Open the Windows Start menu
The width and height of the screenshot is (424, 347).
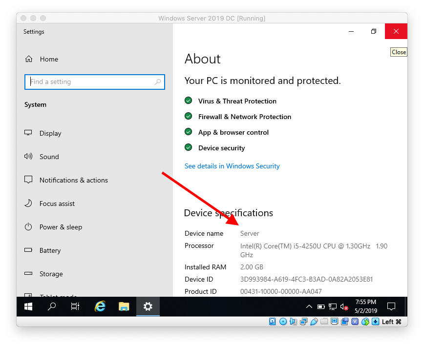(x=28, y=306)
